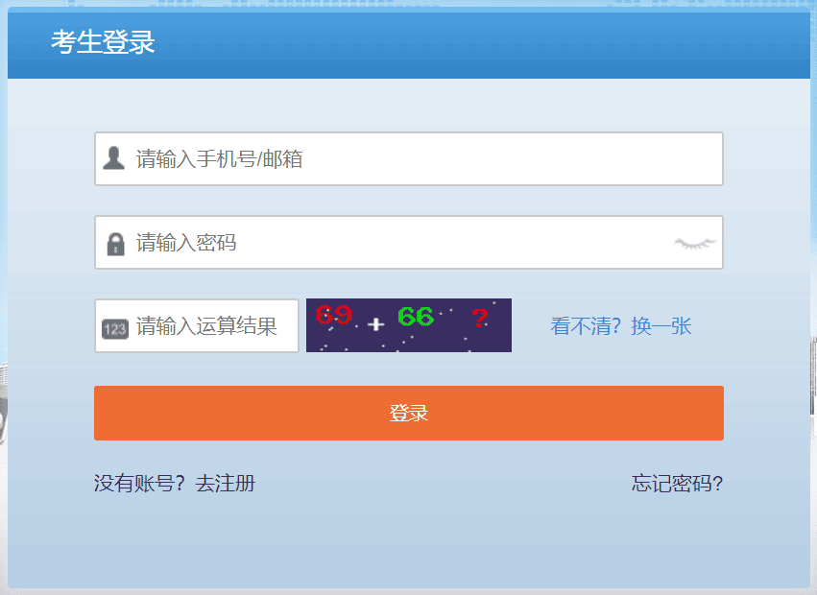Click the user silhouette icon in username field
The height and width of the screenshot is (595, 817).
point(114,158)
